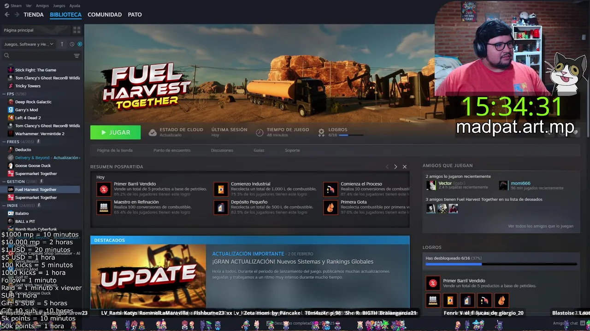Open Primera Gota achievement icon
Screen dimensions: 590x331
pos(330,207)
